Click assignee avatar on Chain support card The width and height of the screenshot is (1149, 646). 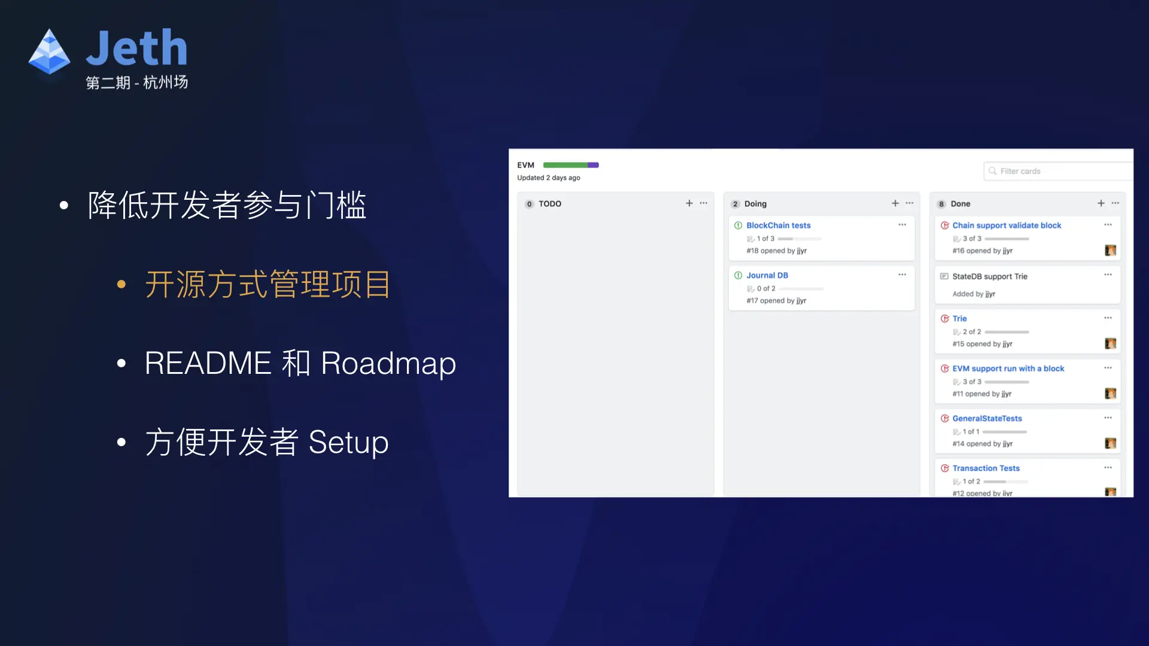coord(1111,251)
